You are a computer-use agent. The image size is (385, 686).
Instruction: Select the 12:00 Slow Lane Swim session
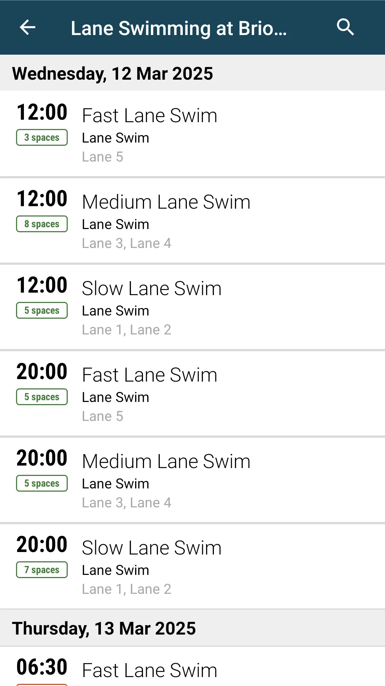click(192, 307)
